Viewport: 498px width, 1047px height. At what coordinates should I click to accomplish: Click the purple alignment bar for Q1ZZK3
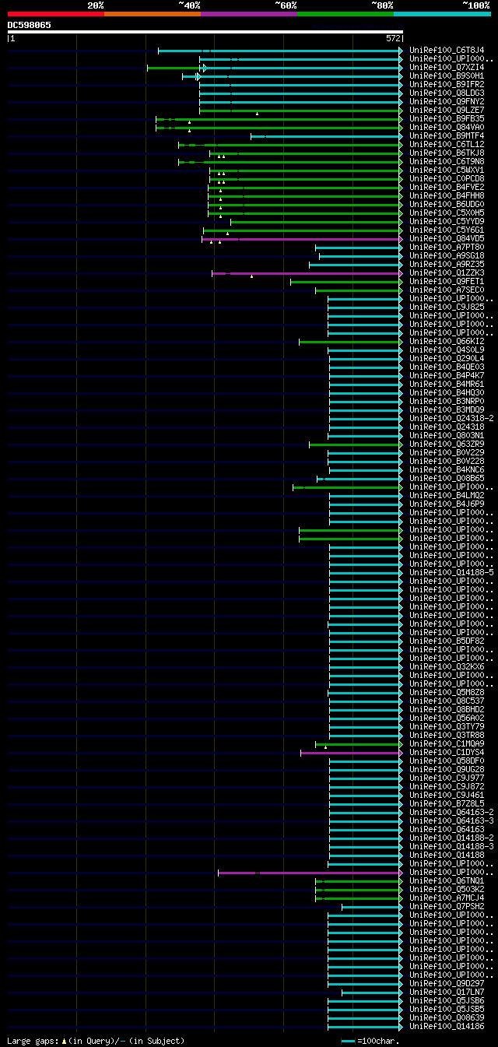click(307, 273)
